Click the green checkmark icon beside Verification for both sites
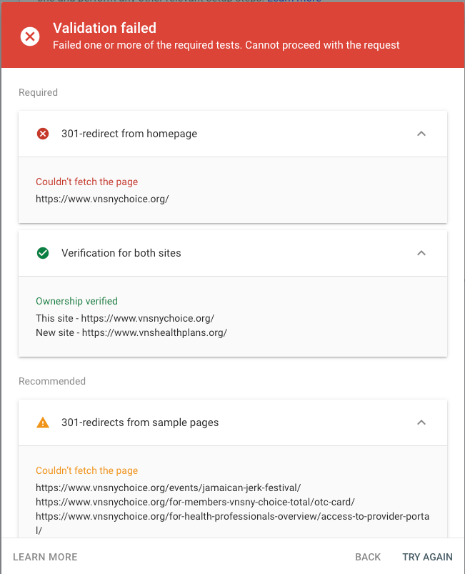Viewport: 465px width, 574px height. pyautogui.click(x=43, y=253)
